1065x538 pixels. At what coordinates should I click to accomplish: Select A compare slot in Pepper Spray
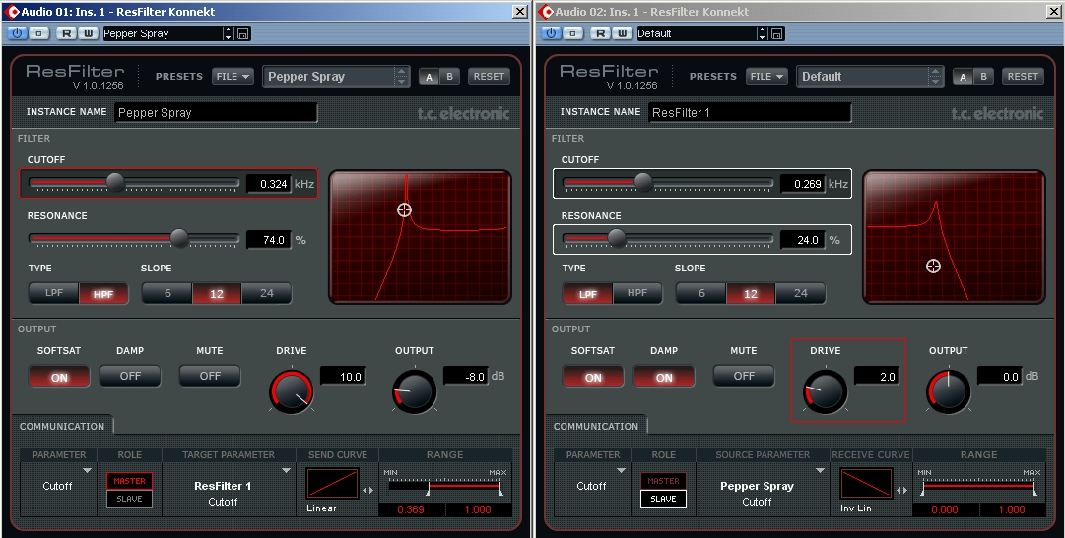[x=429, y=77]
